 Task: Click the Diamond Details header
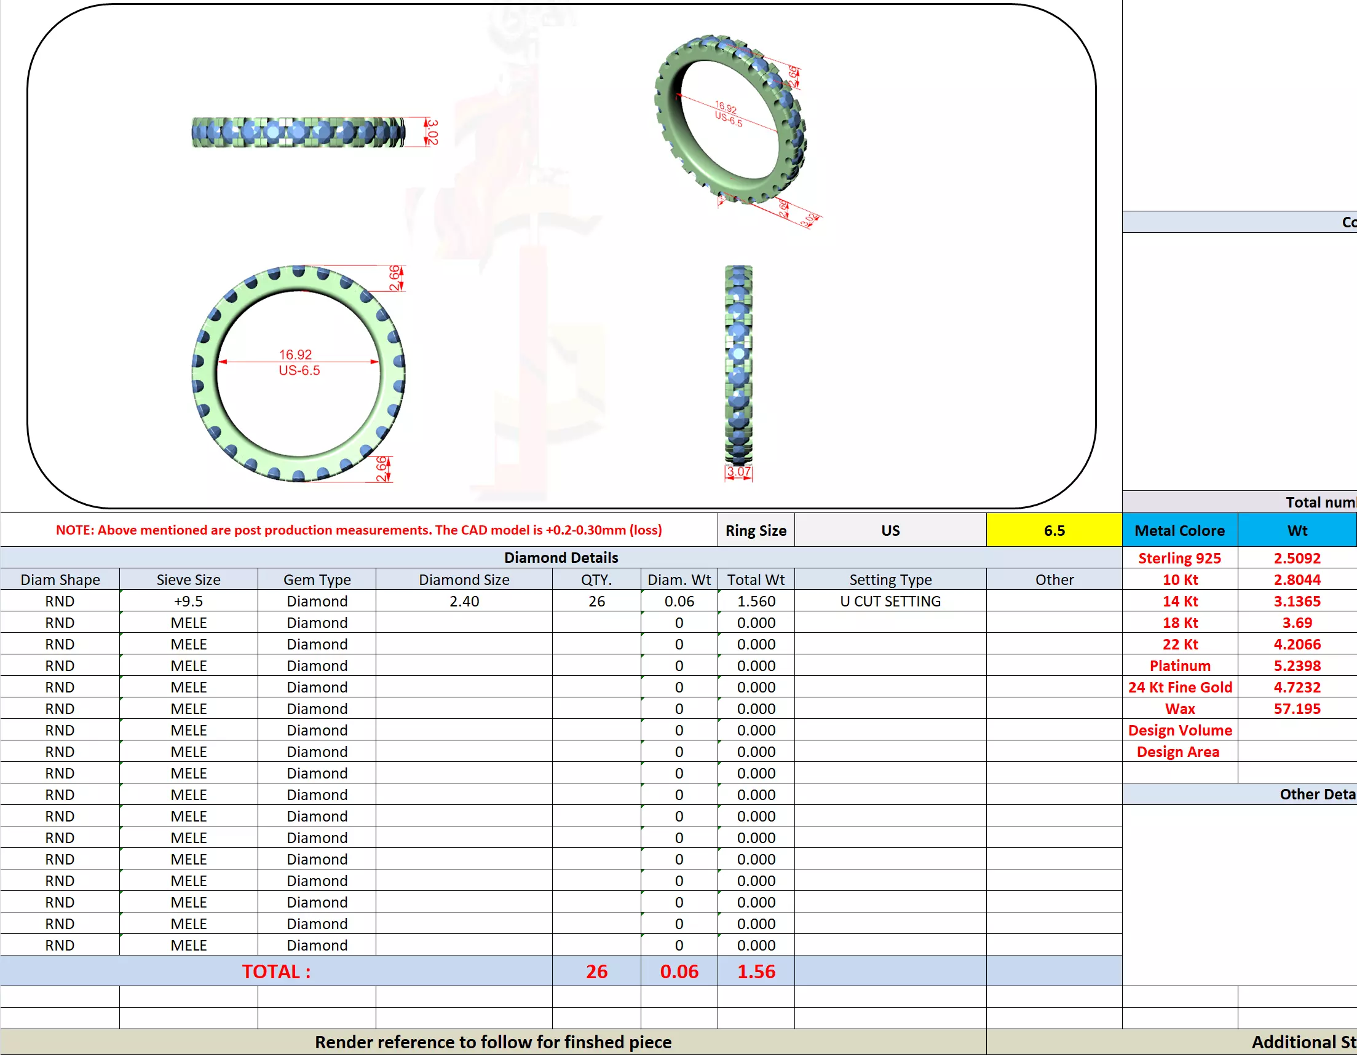click(560, 558)
